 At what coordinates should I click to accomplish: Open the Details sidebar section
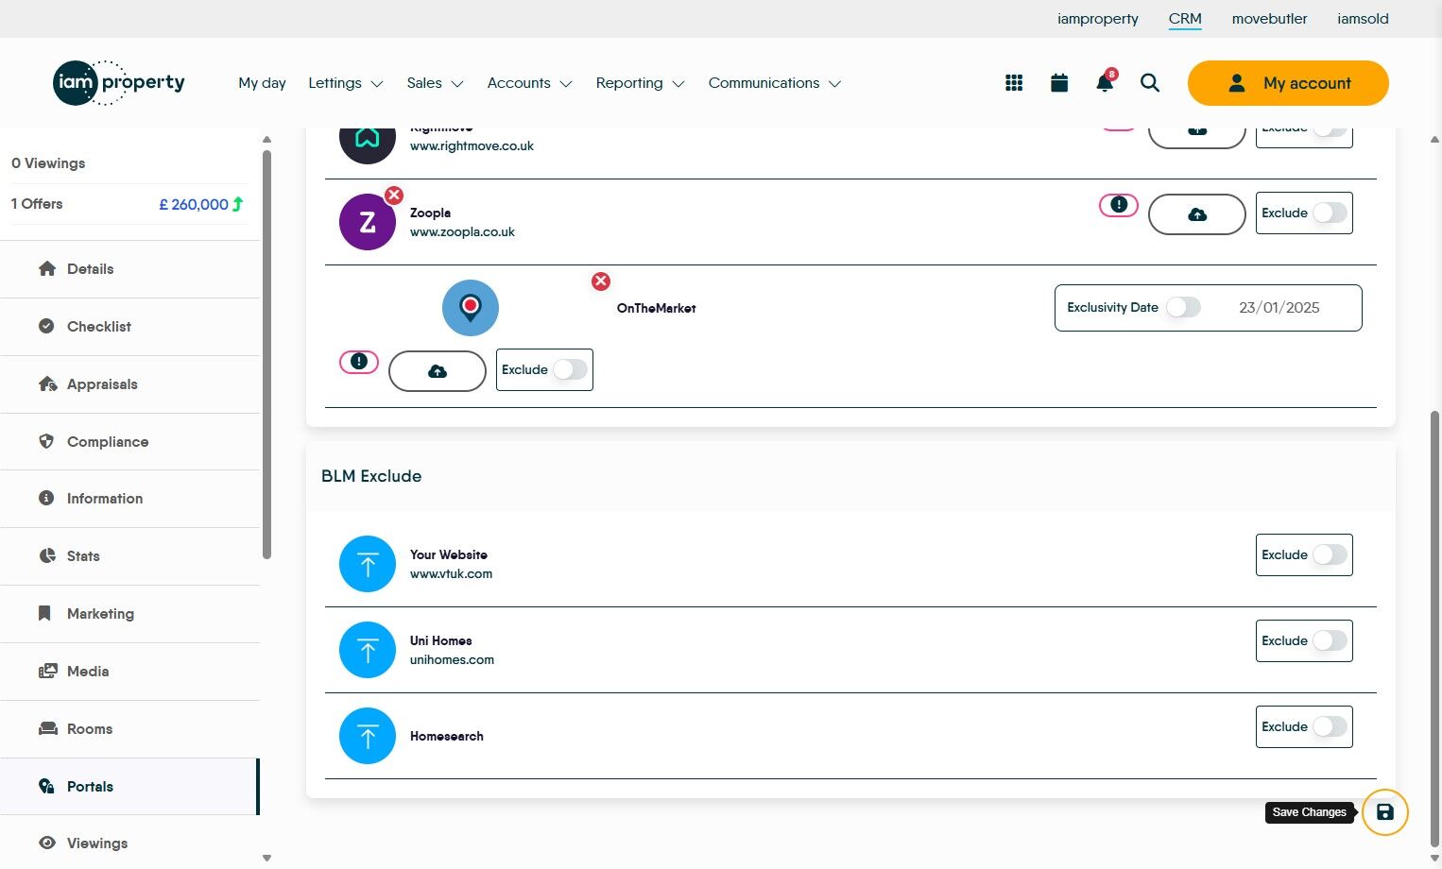click(x=130, y=269)
